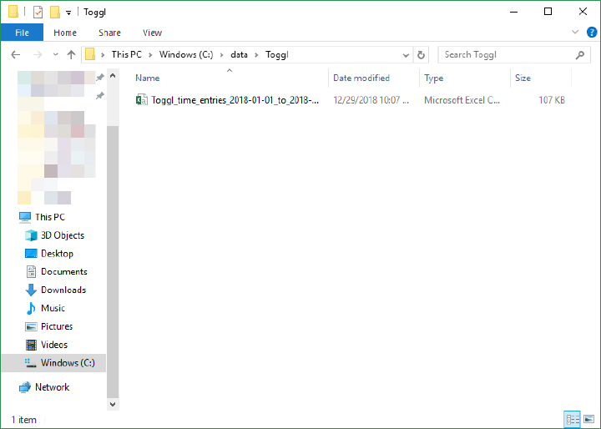Viewport: 601px width, 429px height.
Task: Click the Desktop folder icon
Action: (x=31, y=254)
